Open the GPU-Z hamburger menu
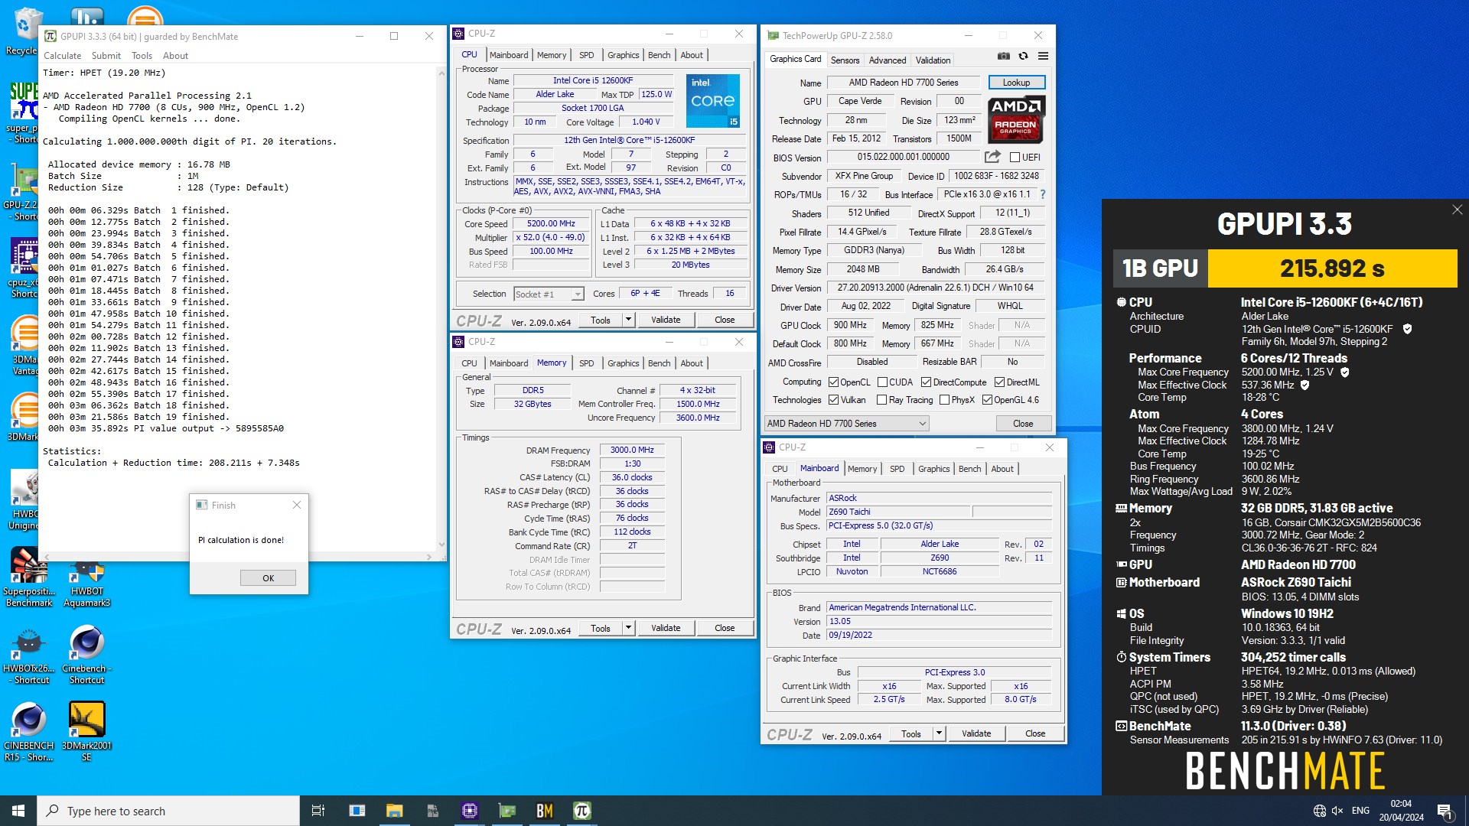Screen dimensions: 1469x826 point(1043,56)
